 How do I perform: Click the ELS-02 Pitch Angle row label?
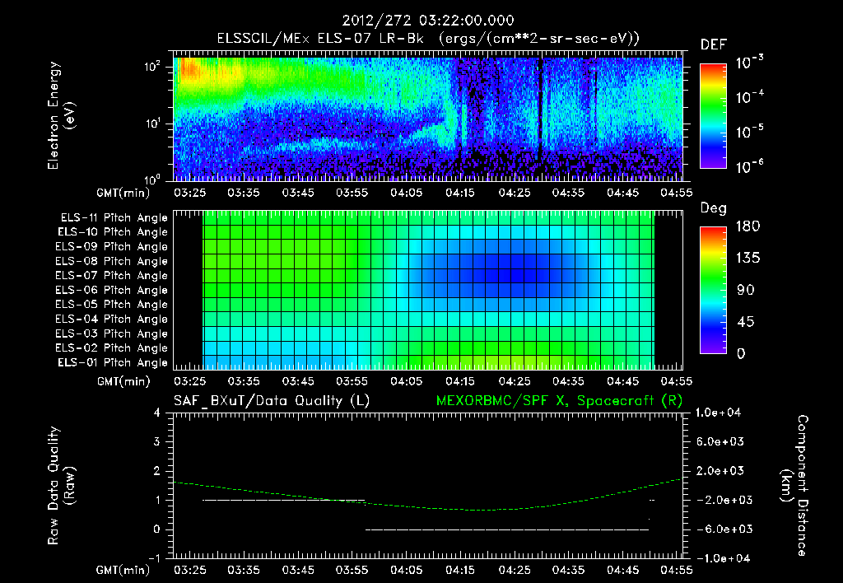click(112, 348)
